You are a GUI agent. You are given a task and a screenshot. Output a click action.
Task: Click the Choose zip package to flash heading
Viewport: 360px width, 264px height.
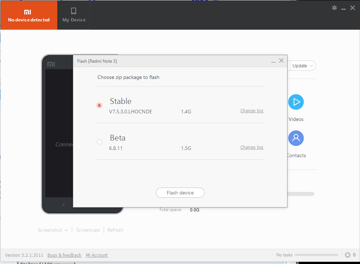coord(128,77)
